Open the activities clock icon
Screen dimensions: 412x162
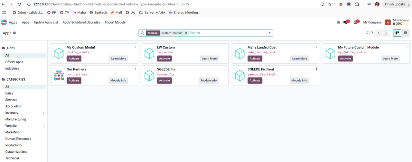pos(355,22)
